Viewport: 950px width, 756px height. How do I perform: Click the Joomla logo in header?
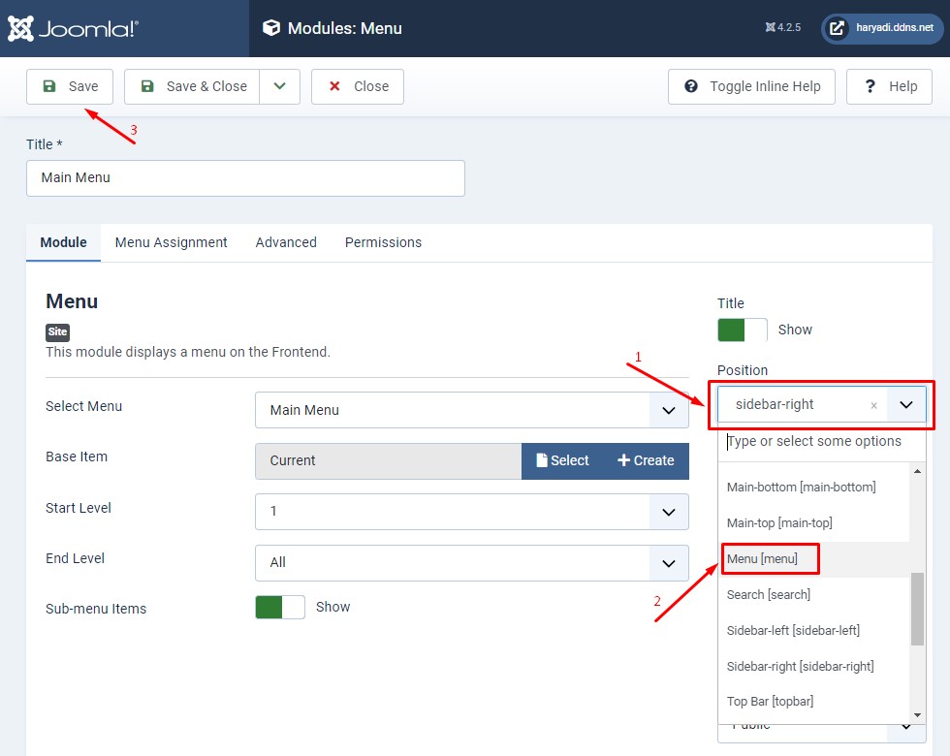(x=74, y=28)
